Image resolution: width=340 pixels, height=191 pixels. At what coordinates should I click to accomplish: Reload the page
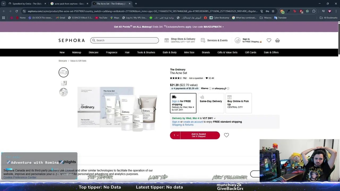[16, 11]
